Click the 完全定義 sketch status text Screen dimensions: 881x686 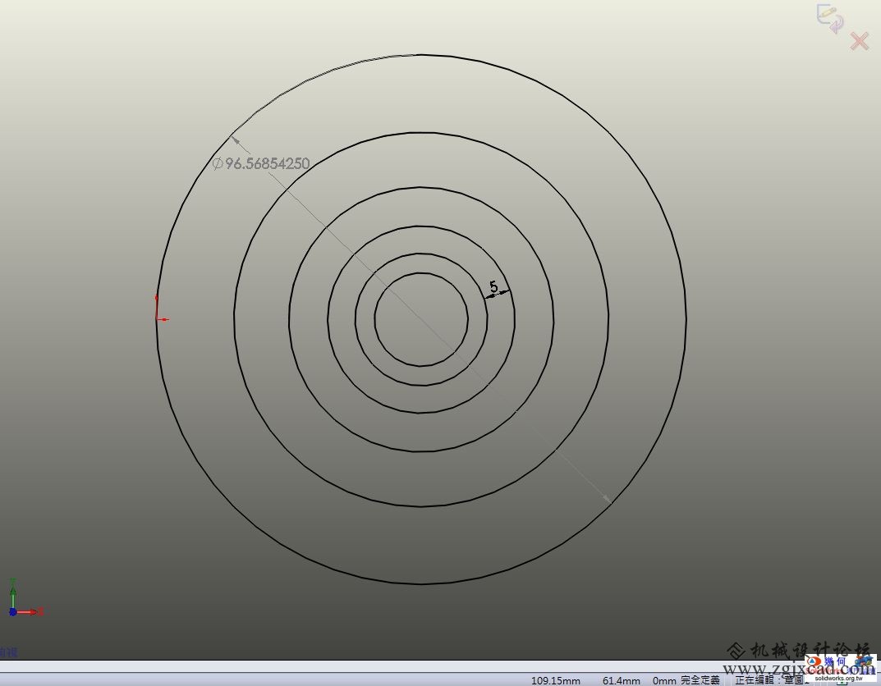coord(700,679)
